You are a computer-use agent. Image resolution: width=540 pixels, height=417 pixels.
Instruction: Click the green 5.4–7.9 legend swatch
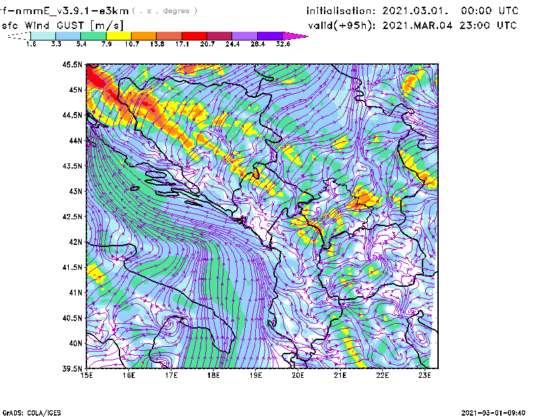[x=93, y=36]
